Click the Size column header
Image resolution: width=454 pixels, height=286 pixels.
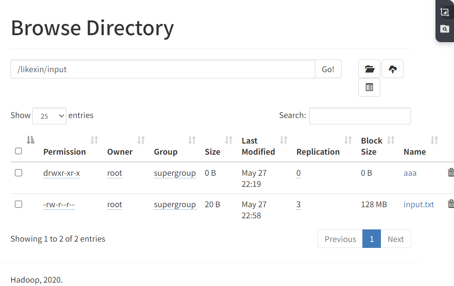(213, 152)
